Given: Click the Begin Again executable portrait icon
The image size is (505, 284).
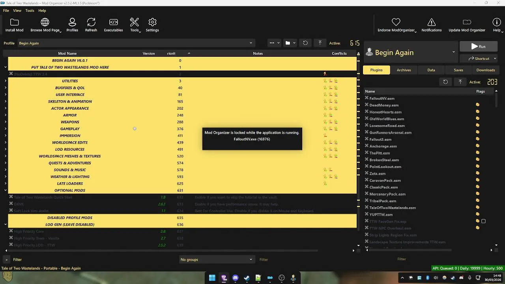Looking at the screenshot, I should pyautogui.click(x=369, y=52).
